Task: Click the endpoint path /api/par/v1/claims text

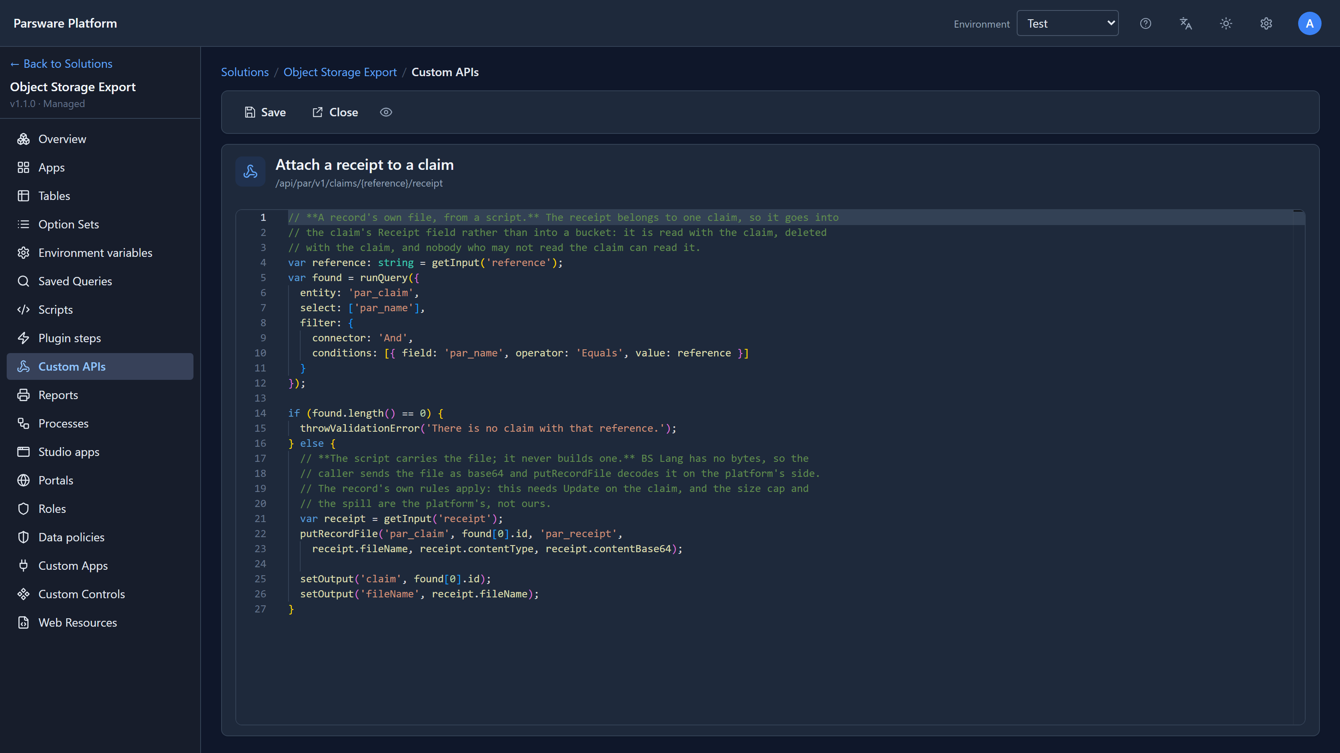Action: [x=359, y=184]
